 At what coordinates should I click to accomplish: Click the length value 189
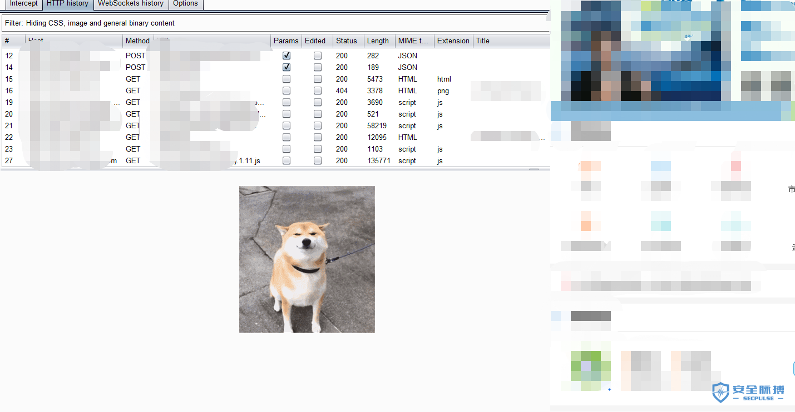tap(373, 67)
